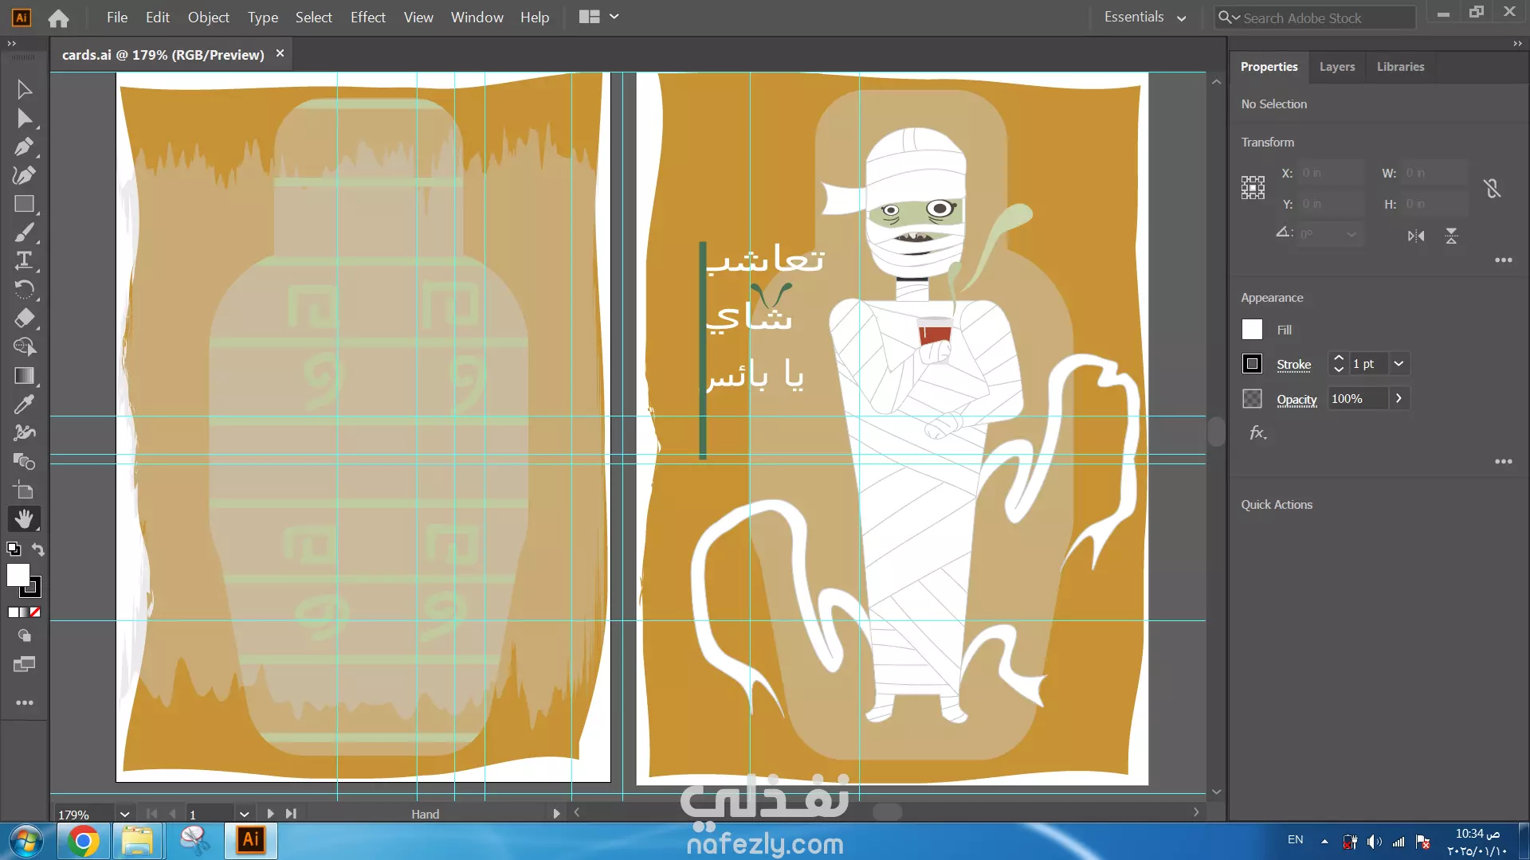Open arrange documents dropdown
1530x860 pixels.
599,17
